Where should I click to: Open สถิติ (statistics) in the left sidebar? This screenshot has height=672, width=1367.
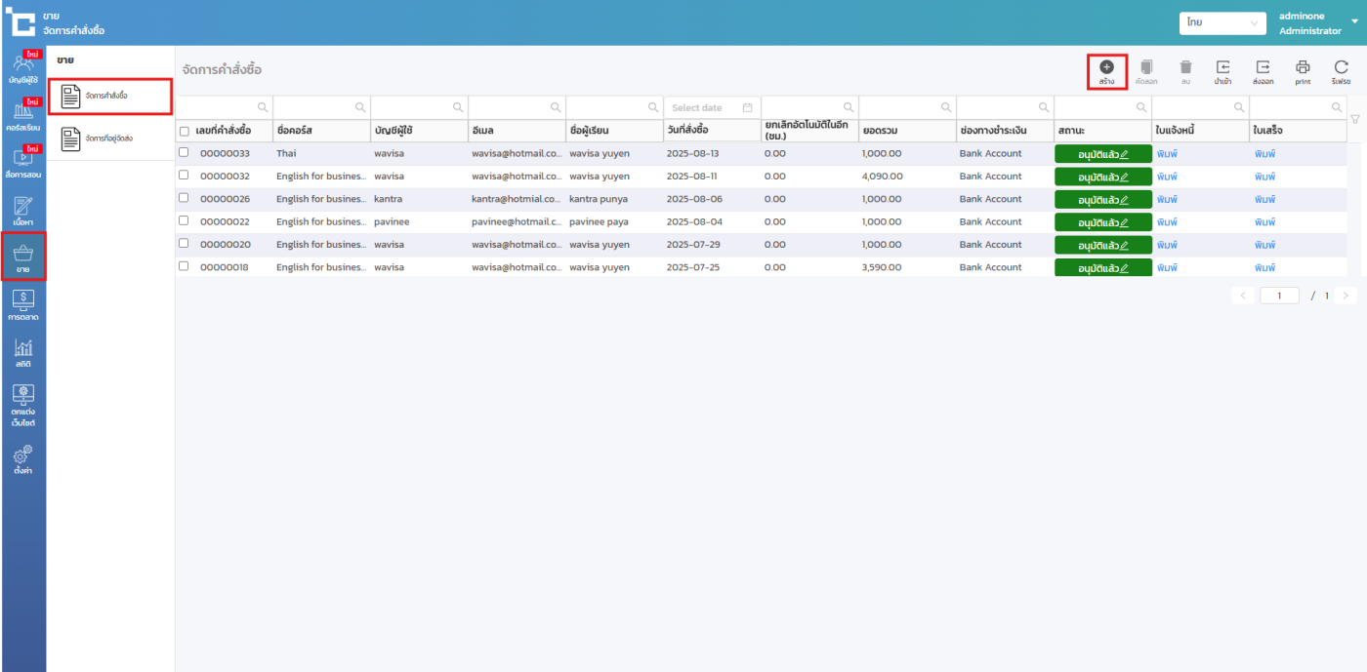[23, 352]
